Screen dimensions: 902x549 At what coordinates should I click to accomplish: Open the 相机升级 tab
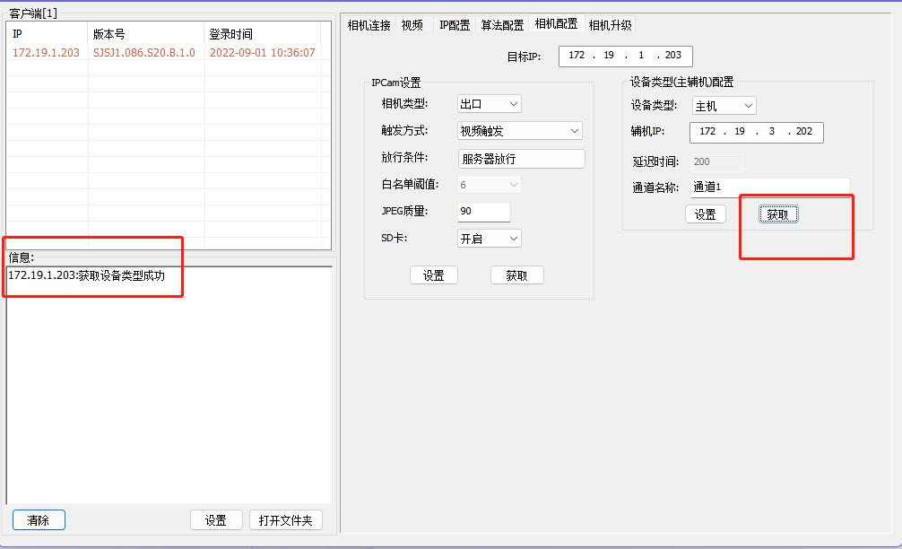pyautogui.click(x=610, y=25)
